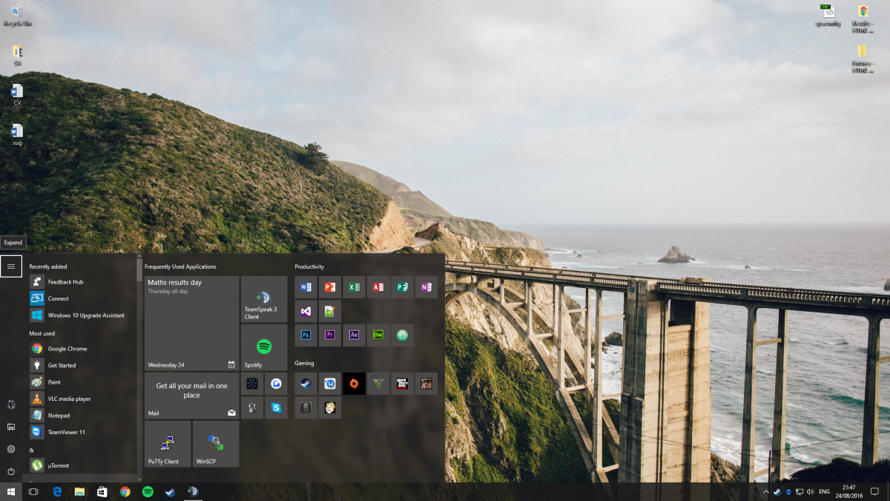
Task: Open TeamSpeak from the taskbar
Action: click(x=193, y=491)
